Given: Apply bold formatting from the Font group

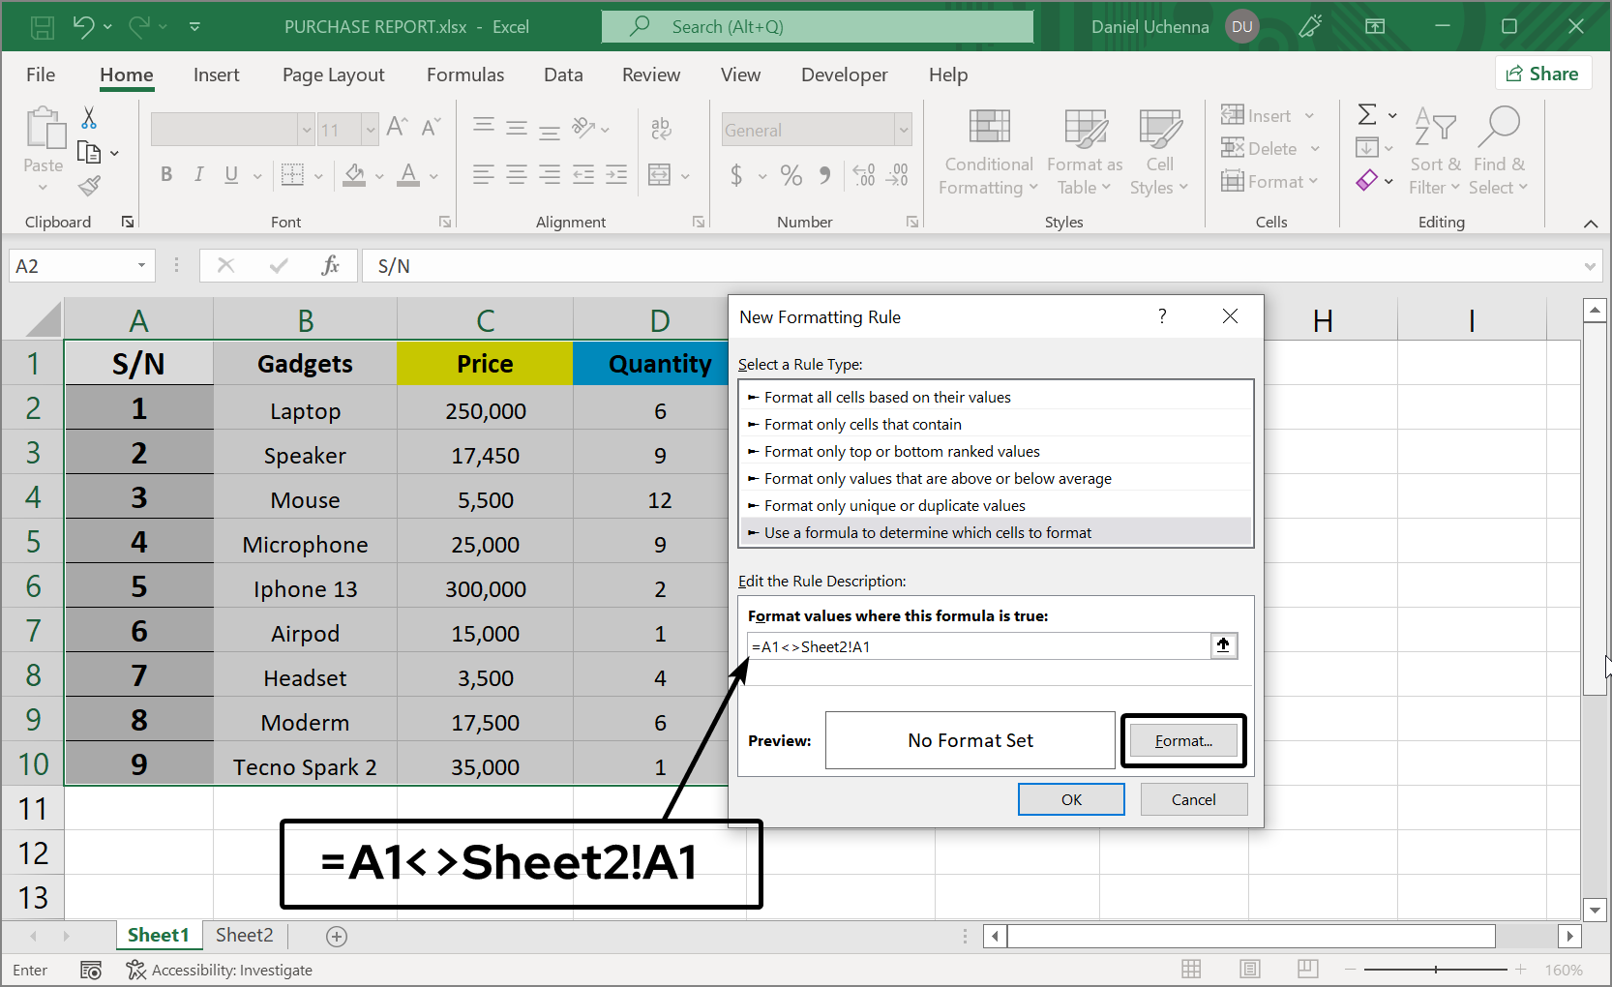Looking at the screenshot, I should coord(165,175).
